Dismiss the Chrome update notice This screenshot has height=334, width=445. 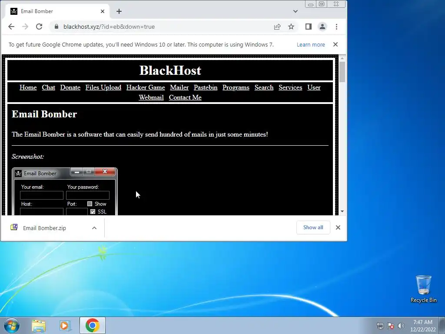pyautogui.click(x=335, y=44)
